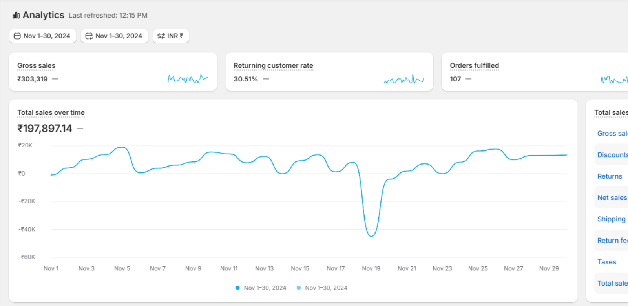Click the Gross sales sparkline chart
The height and width of the screenshot is (306, 628).
188,79
